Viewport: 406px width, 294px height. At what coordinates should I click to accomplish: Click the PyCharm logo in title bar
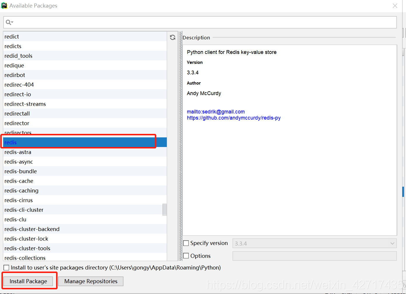pyautogui.click(x=4, y=6)
